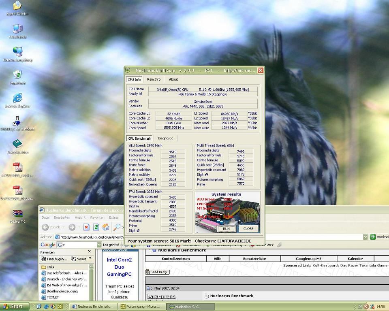Viewport: 389px width, 311px height.
Task: Click the Google logo on the toolbar
Action: (x=48, y=245)
